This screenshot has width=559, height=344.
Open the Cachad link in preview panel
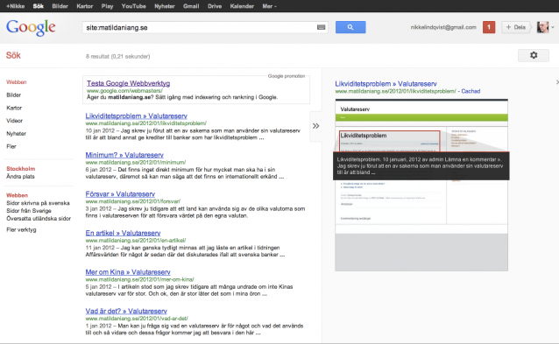click(471, 91)
